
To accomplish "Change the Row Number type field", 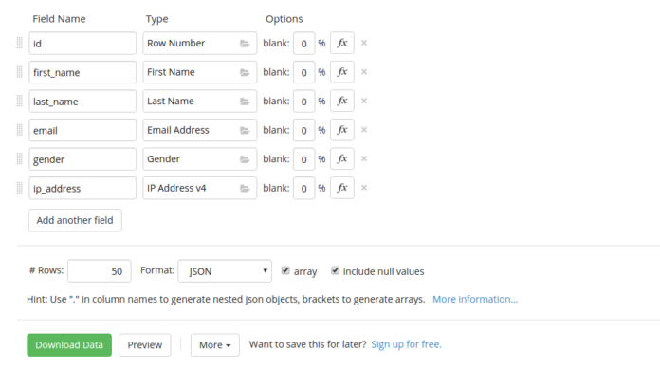I will tap(199, 43).
